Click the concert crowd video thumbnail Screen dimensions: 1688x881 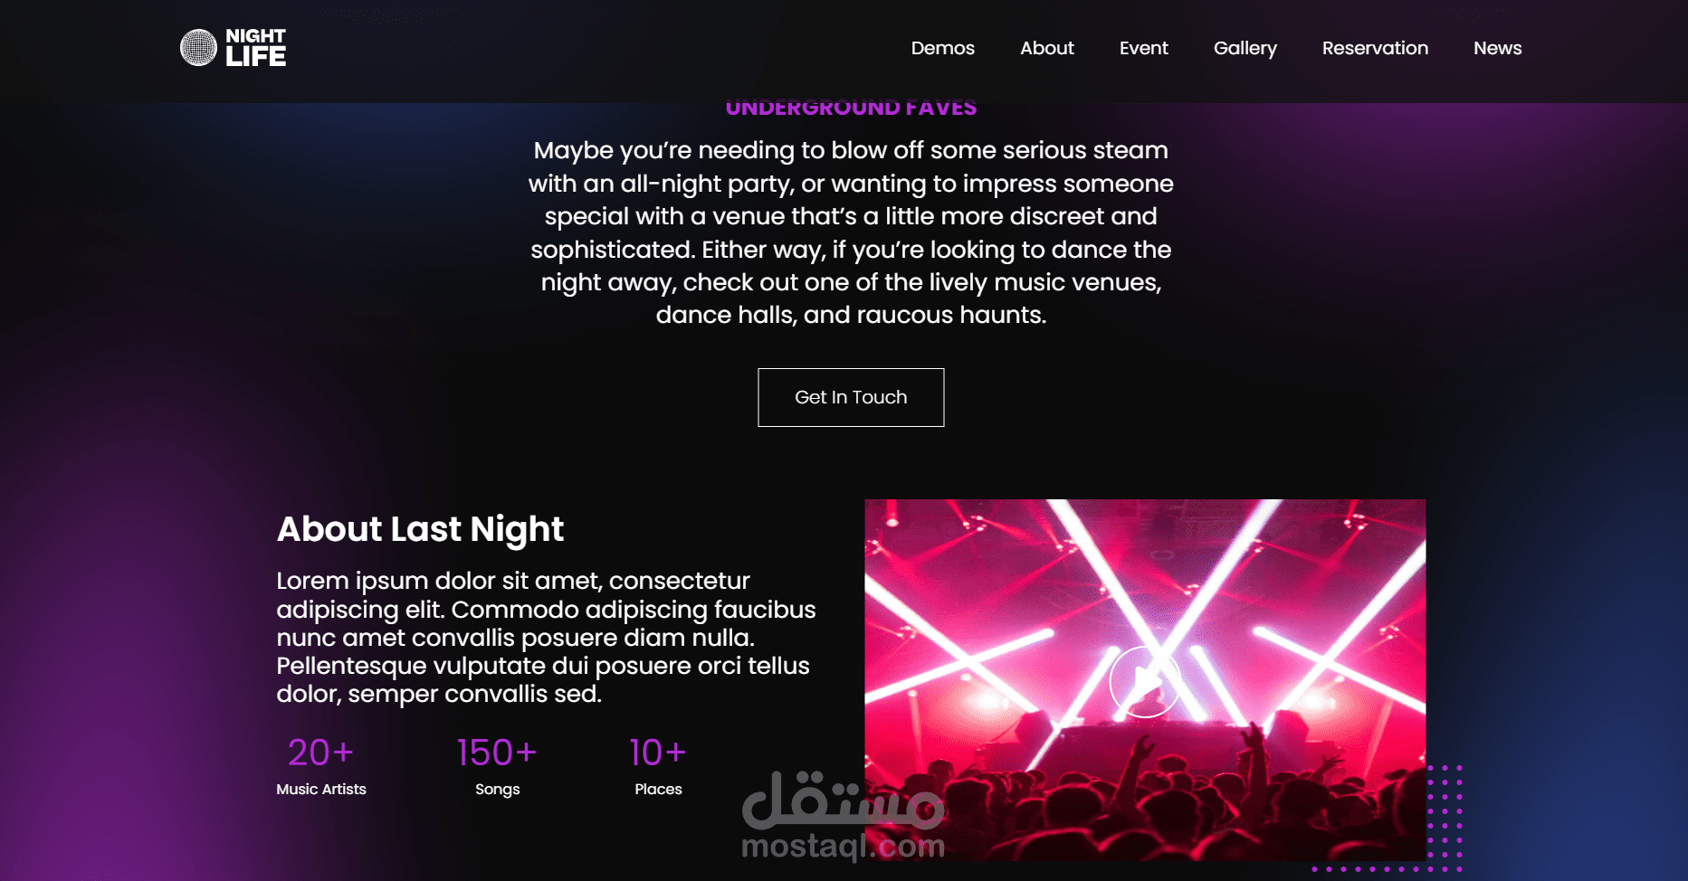pos(1145,679)
